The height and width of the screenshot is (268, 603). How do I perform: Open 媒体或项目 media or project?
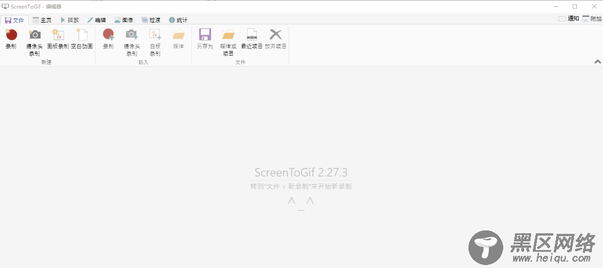[228, 42]
